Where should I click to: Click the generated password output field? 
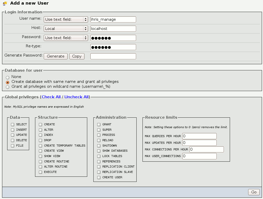pos(113,56)
